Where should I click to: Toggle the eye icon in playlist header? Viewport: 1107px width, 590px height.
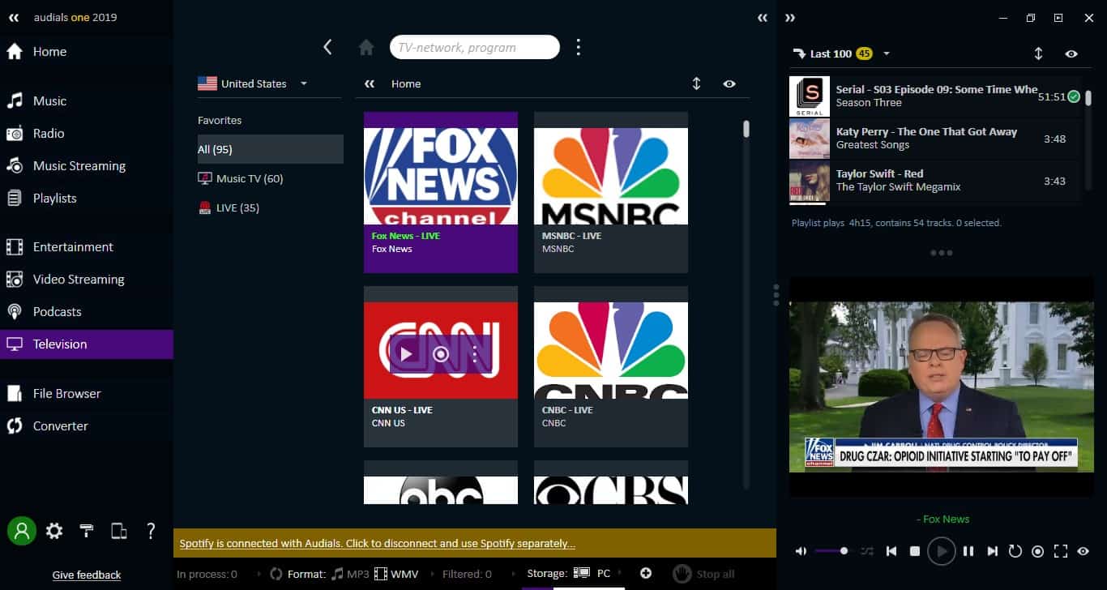(x=1071, y=53)
